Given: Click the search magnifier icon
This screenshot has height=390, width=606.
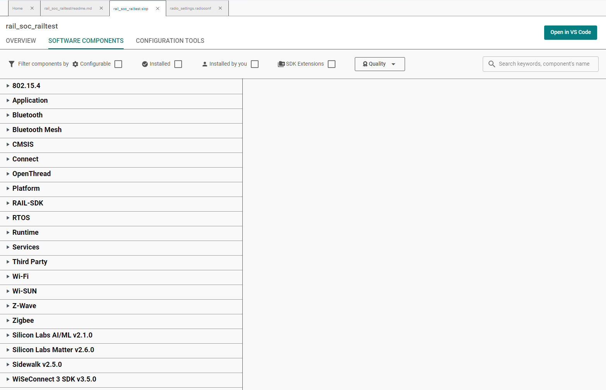Looking at the screenshot, I should pyautogui.click(x=492, y=64).
